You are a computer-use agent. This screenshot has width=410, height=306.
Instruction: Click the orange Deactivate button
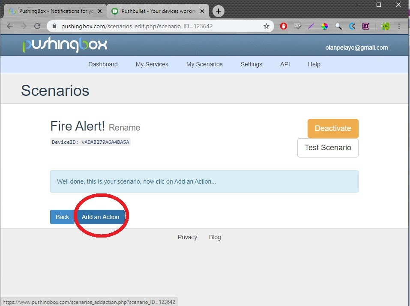coord(332,128)
